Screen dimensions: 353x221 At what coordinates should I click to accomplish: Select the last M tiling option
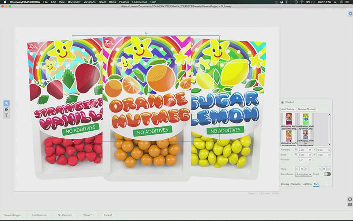pos(329,169)
